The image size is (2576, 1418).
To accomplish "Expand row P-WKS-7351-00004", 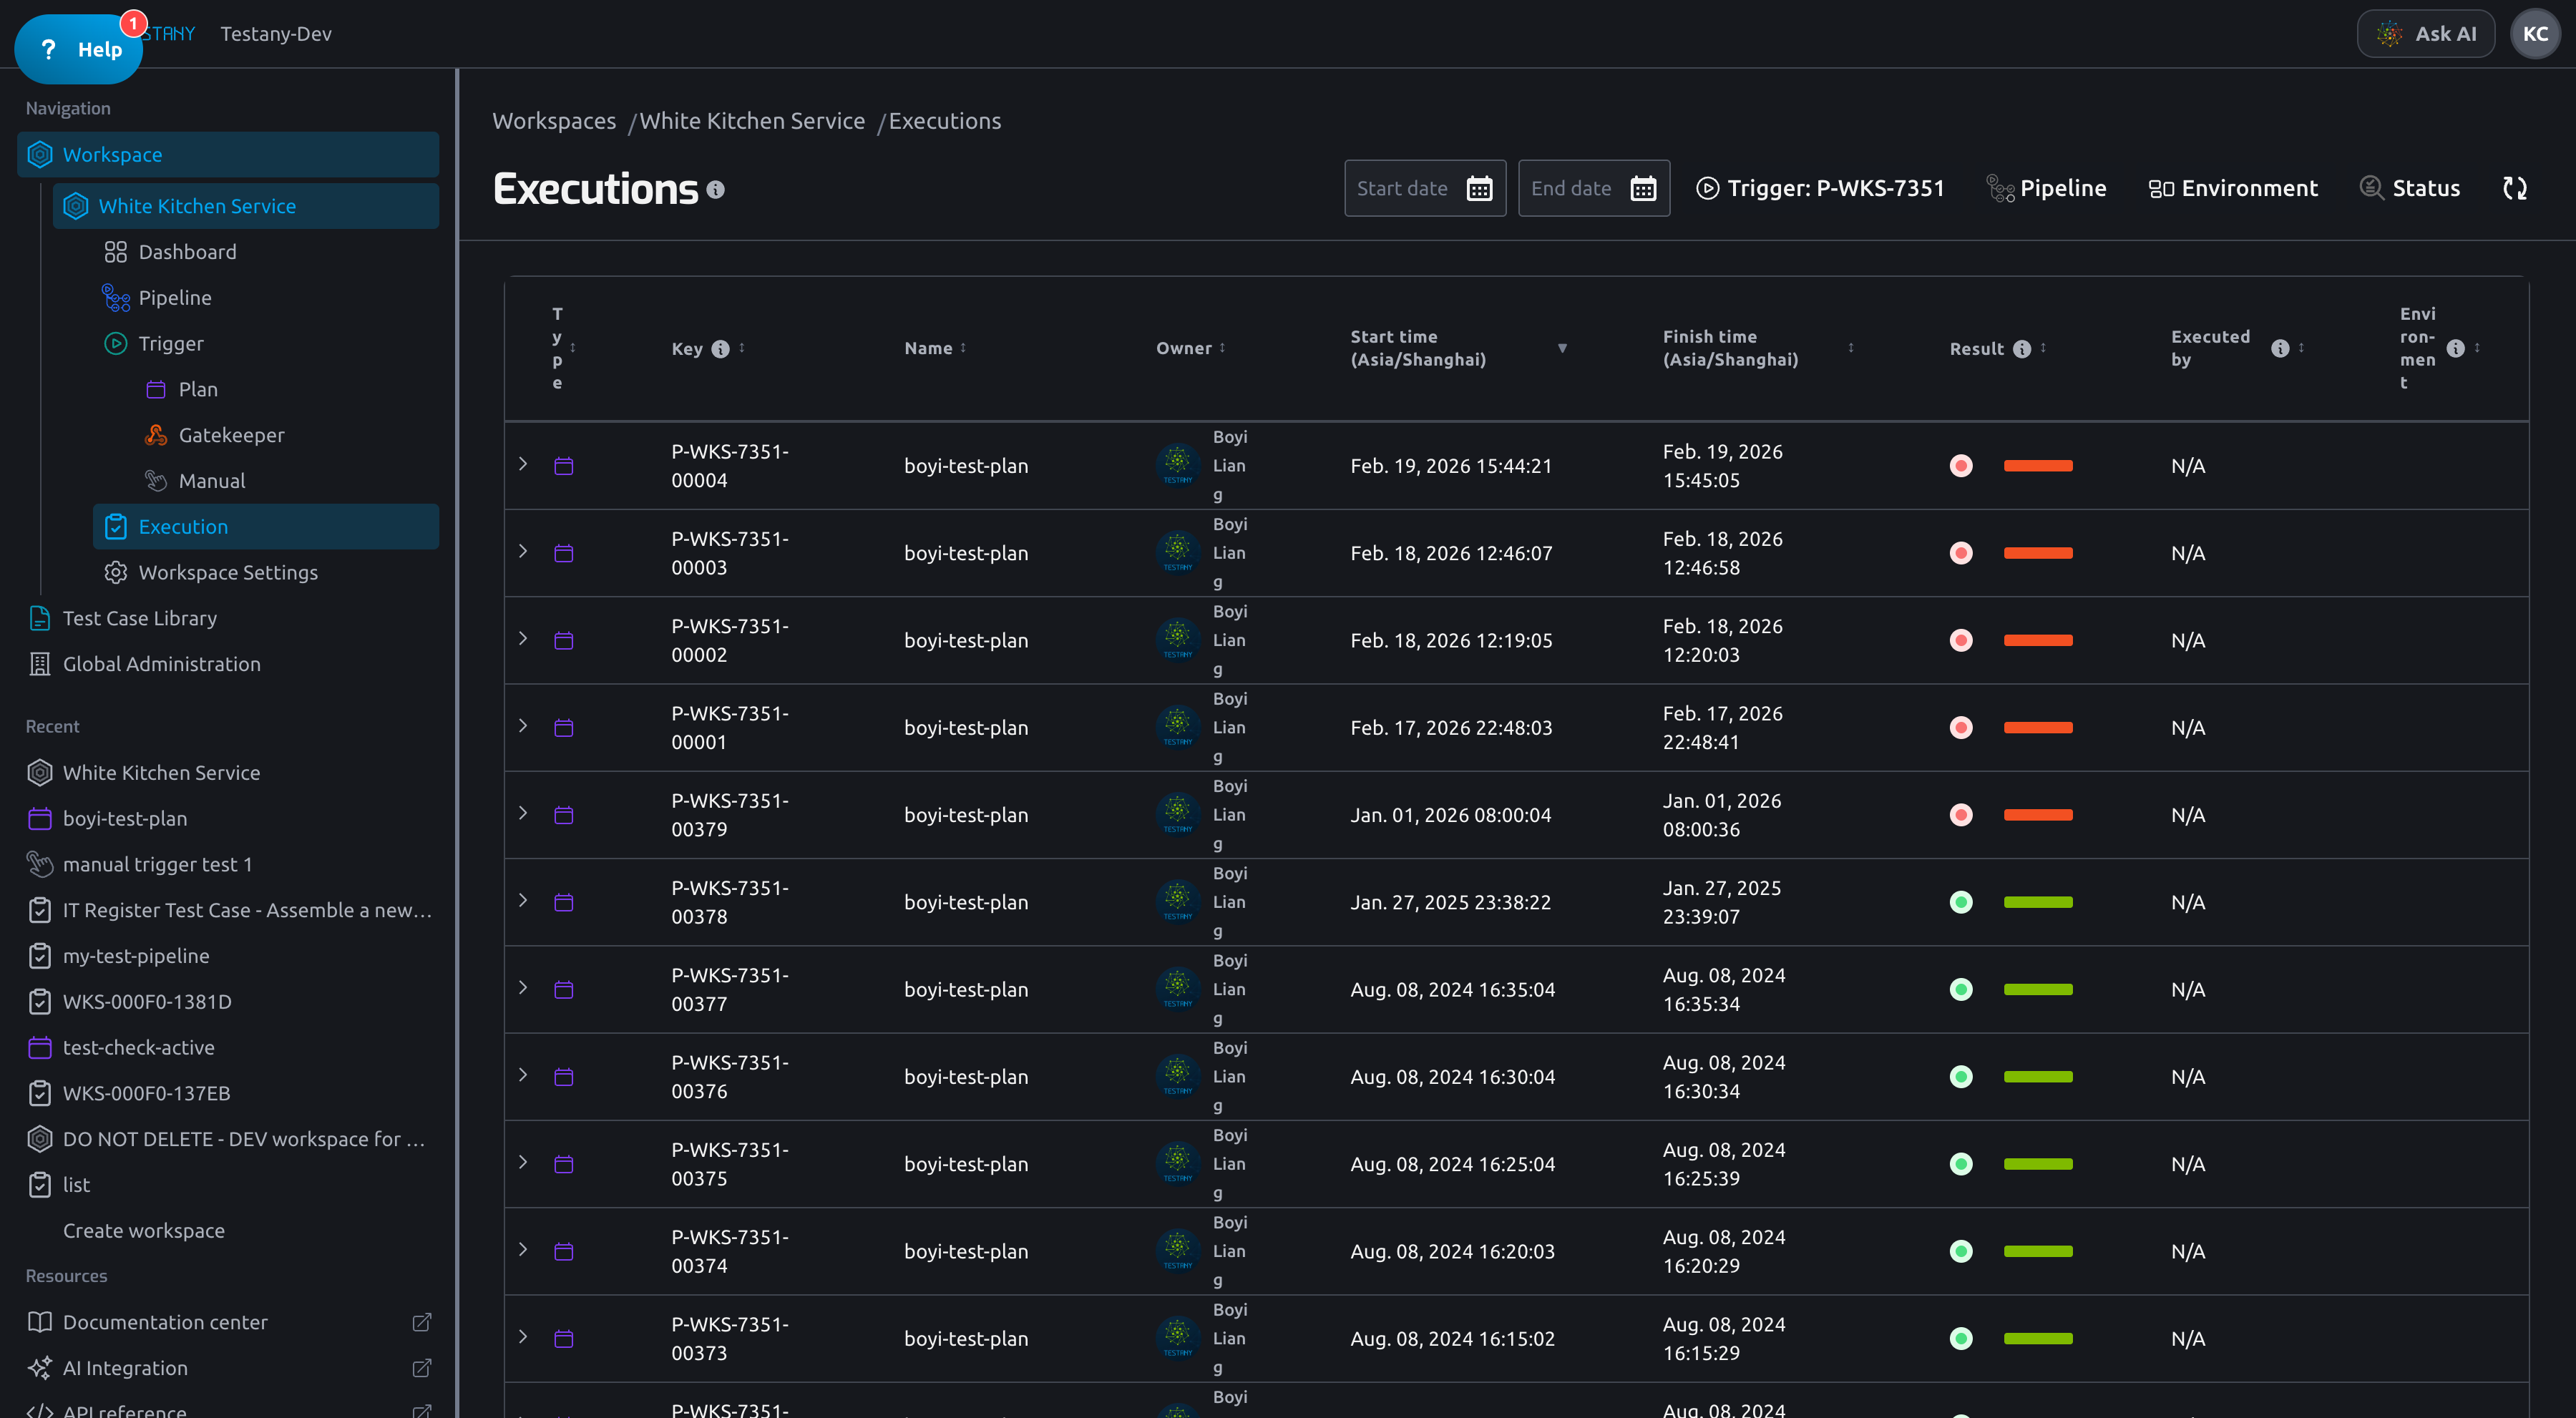I will tap(523, 464).
